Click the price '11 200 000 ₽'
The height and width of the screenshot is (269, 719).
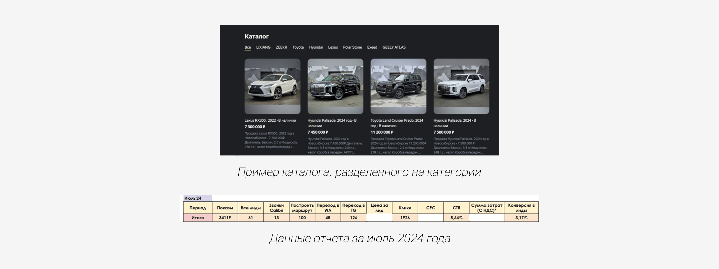pos(382,132)
